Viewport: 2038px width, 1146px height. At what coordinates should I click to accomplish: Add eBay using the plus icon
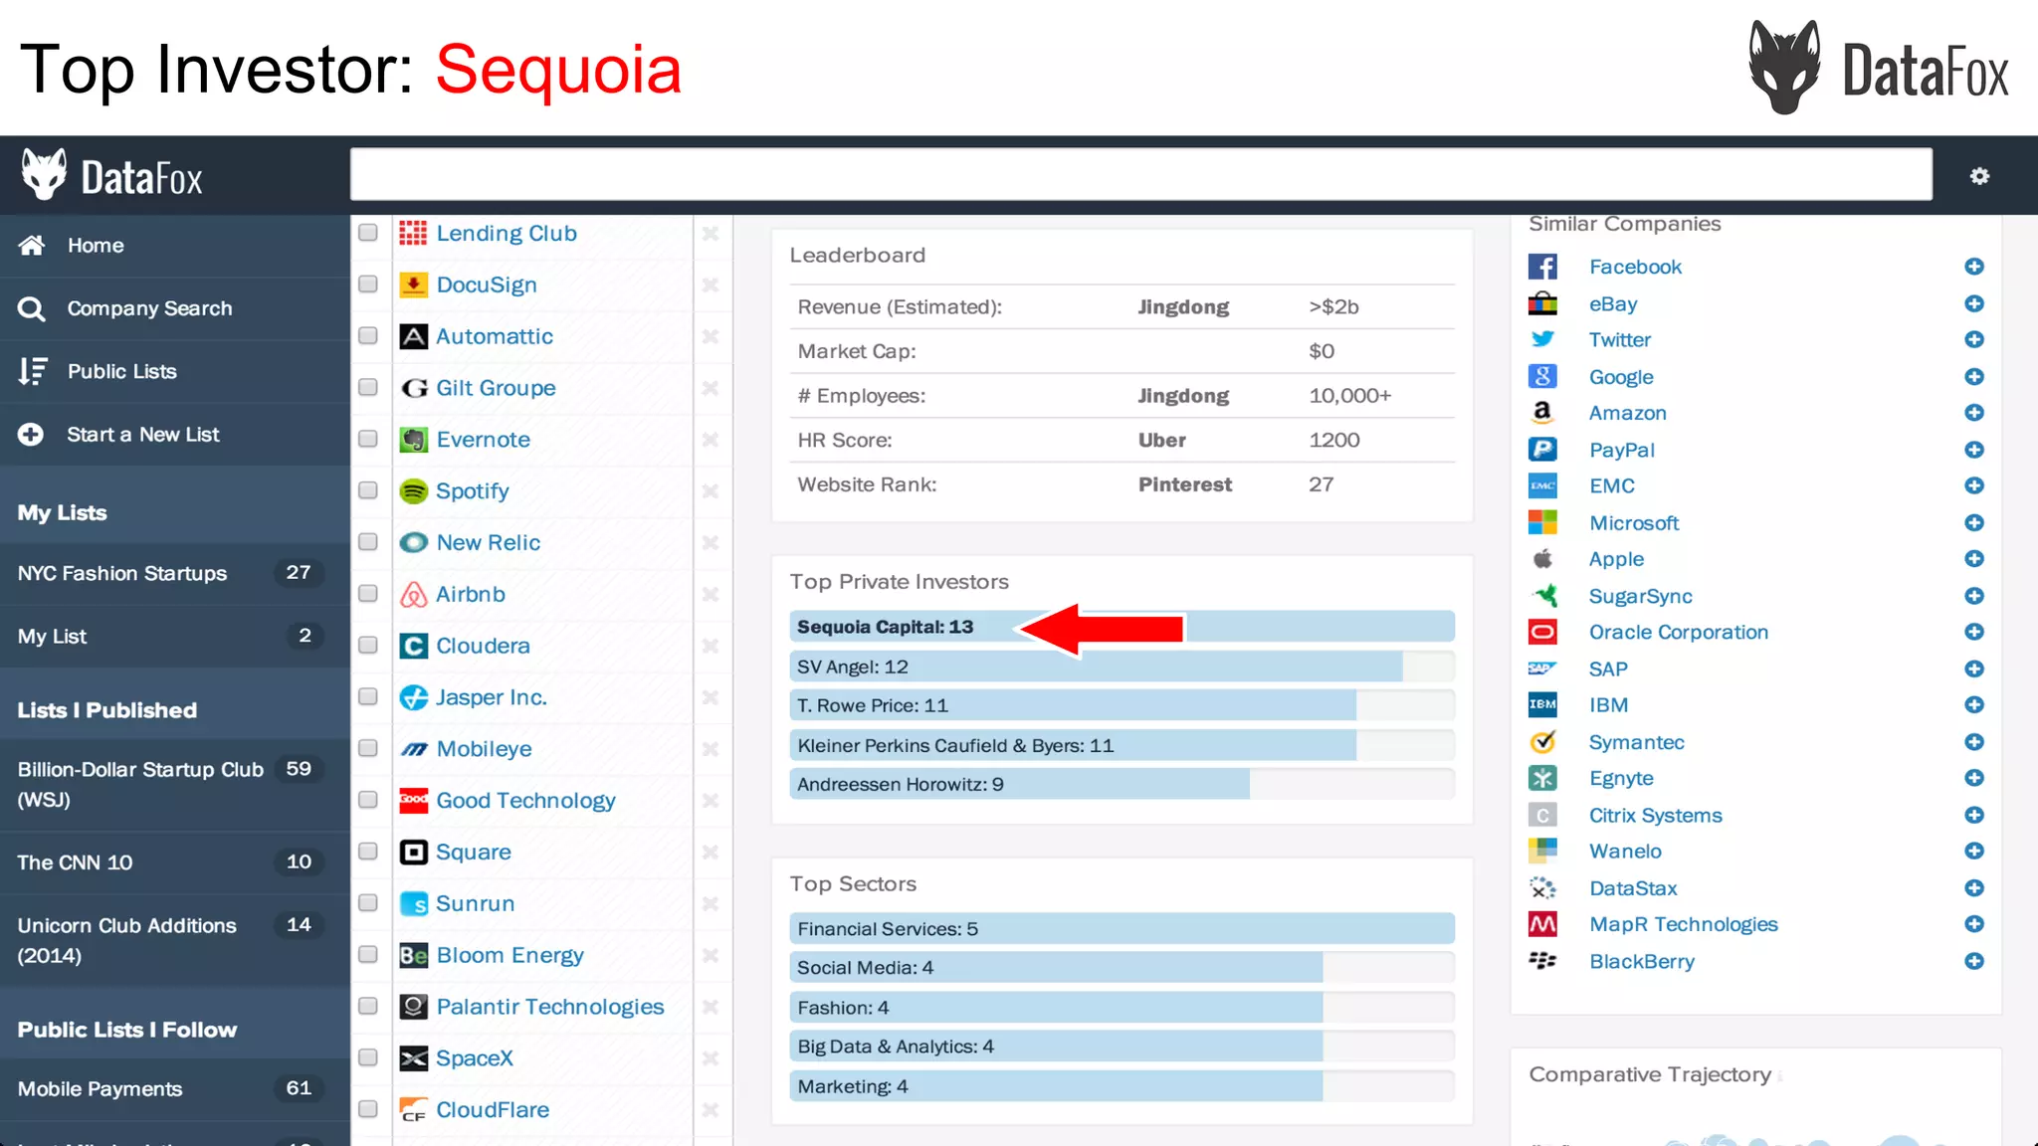(x=1974, y=303)
